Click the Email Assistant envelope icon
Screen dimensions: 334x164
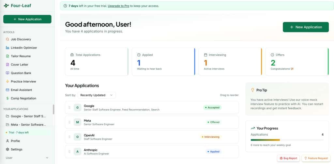pyautogui.click(x=8, y=90)
